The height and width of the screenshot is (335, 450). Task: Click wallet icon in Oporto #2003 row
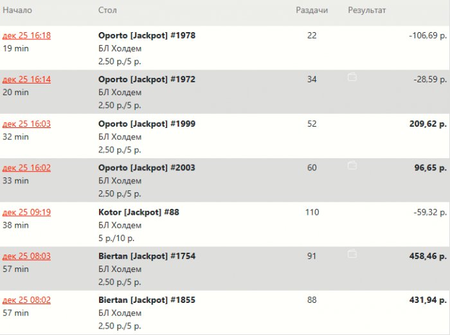tap(352, 166)
